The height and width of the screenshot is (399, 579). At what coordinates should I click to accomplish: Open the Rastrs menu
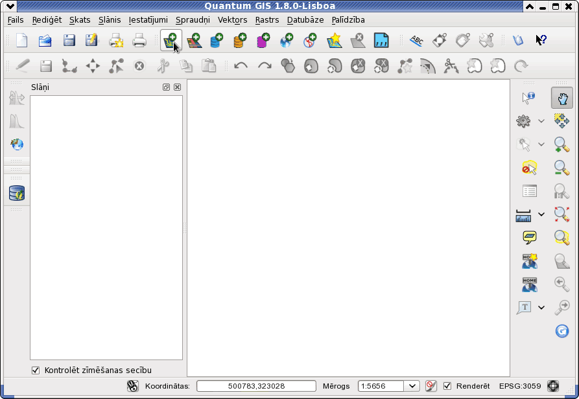[x=267, y=20]
